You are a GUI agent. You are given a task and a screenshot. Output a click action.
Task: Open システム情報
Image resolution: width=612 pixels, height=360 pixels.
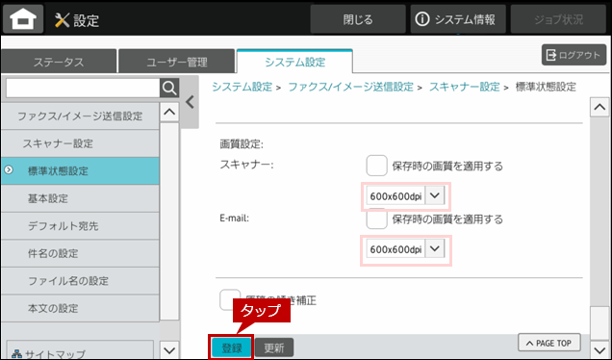(x=458, y=19)
